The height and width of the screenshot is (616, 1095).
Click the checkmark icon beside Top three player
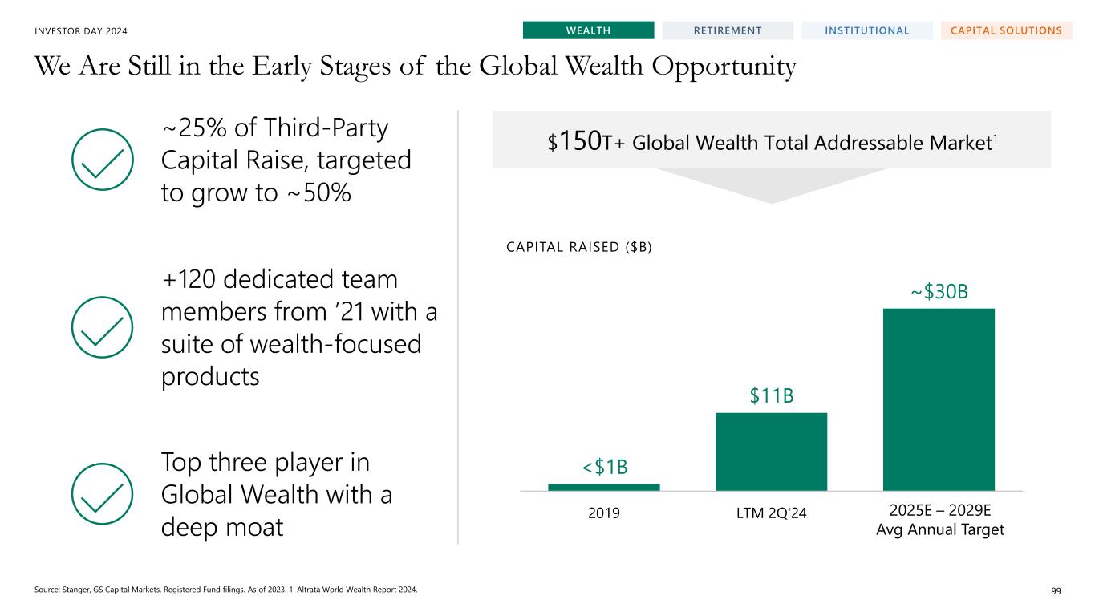coord(102,494)
